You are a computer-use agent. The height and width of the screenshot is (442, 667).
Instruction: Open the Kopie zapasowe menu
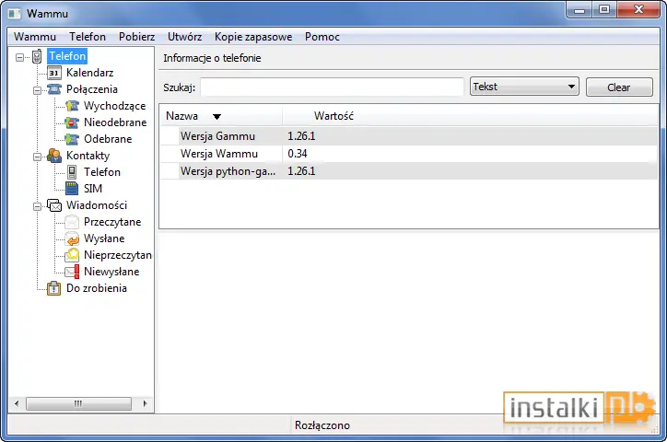pyautogui.click(x=253, y=37)
